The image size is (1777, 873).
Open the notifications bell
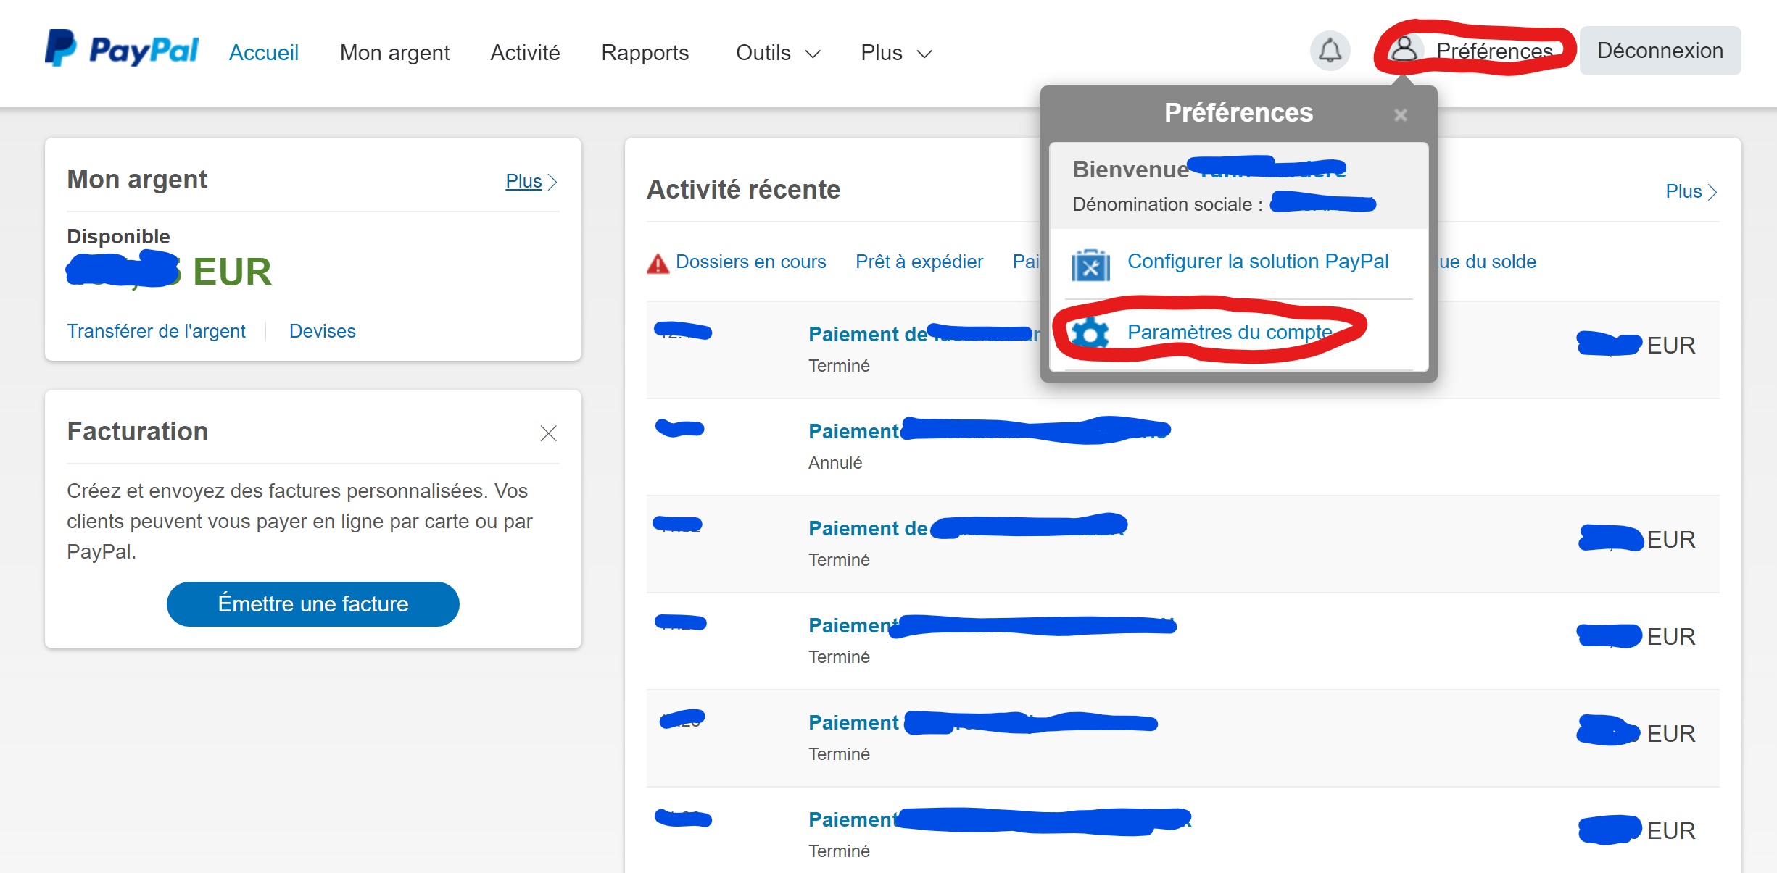point(1330,51)
